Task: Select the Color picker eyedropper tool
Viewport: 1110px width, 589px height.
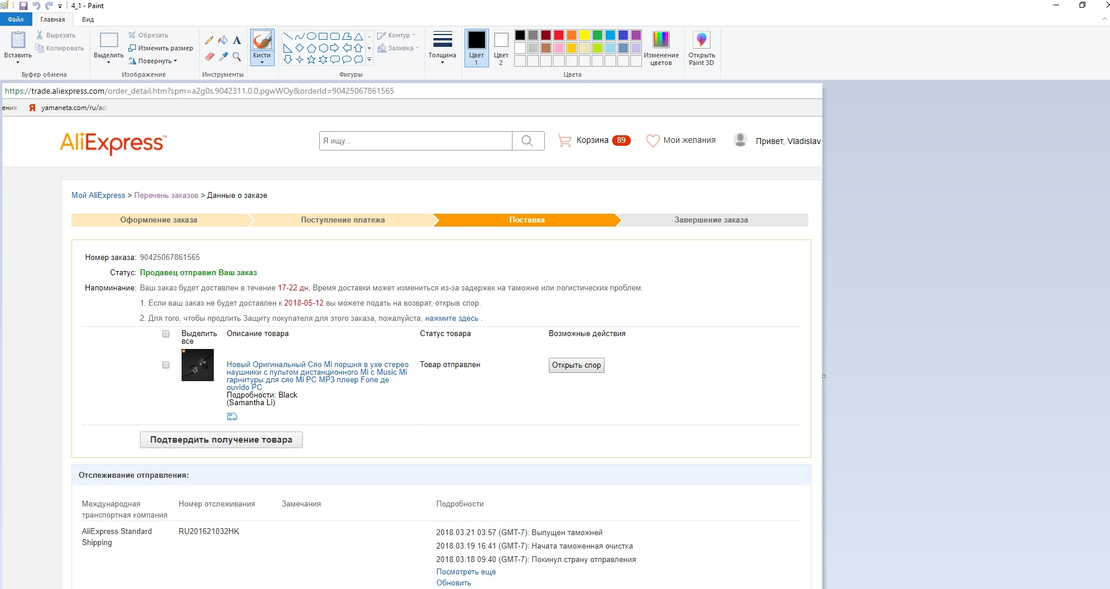Action: 223,57
